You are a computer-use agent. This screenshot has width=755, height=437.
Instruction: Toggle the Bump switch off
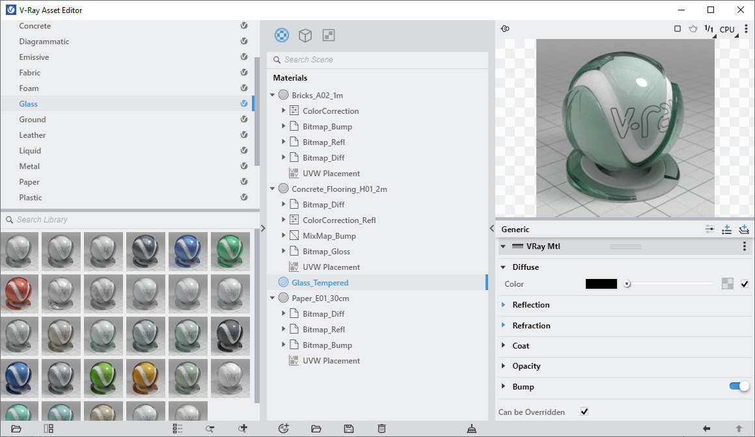tap(739, 386)
